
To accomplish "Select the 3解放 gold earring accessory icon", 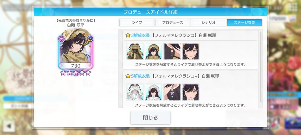I will coord(172,52).
